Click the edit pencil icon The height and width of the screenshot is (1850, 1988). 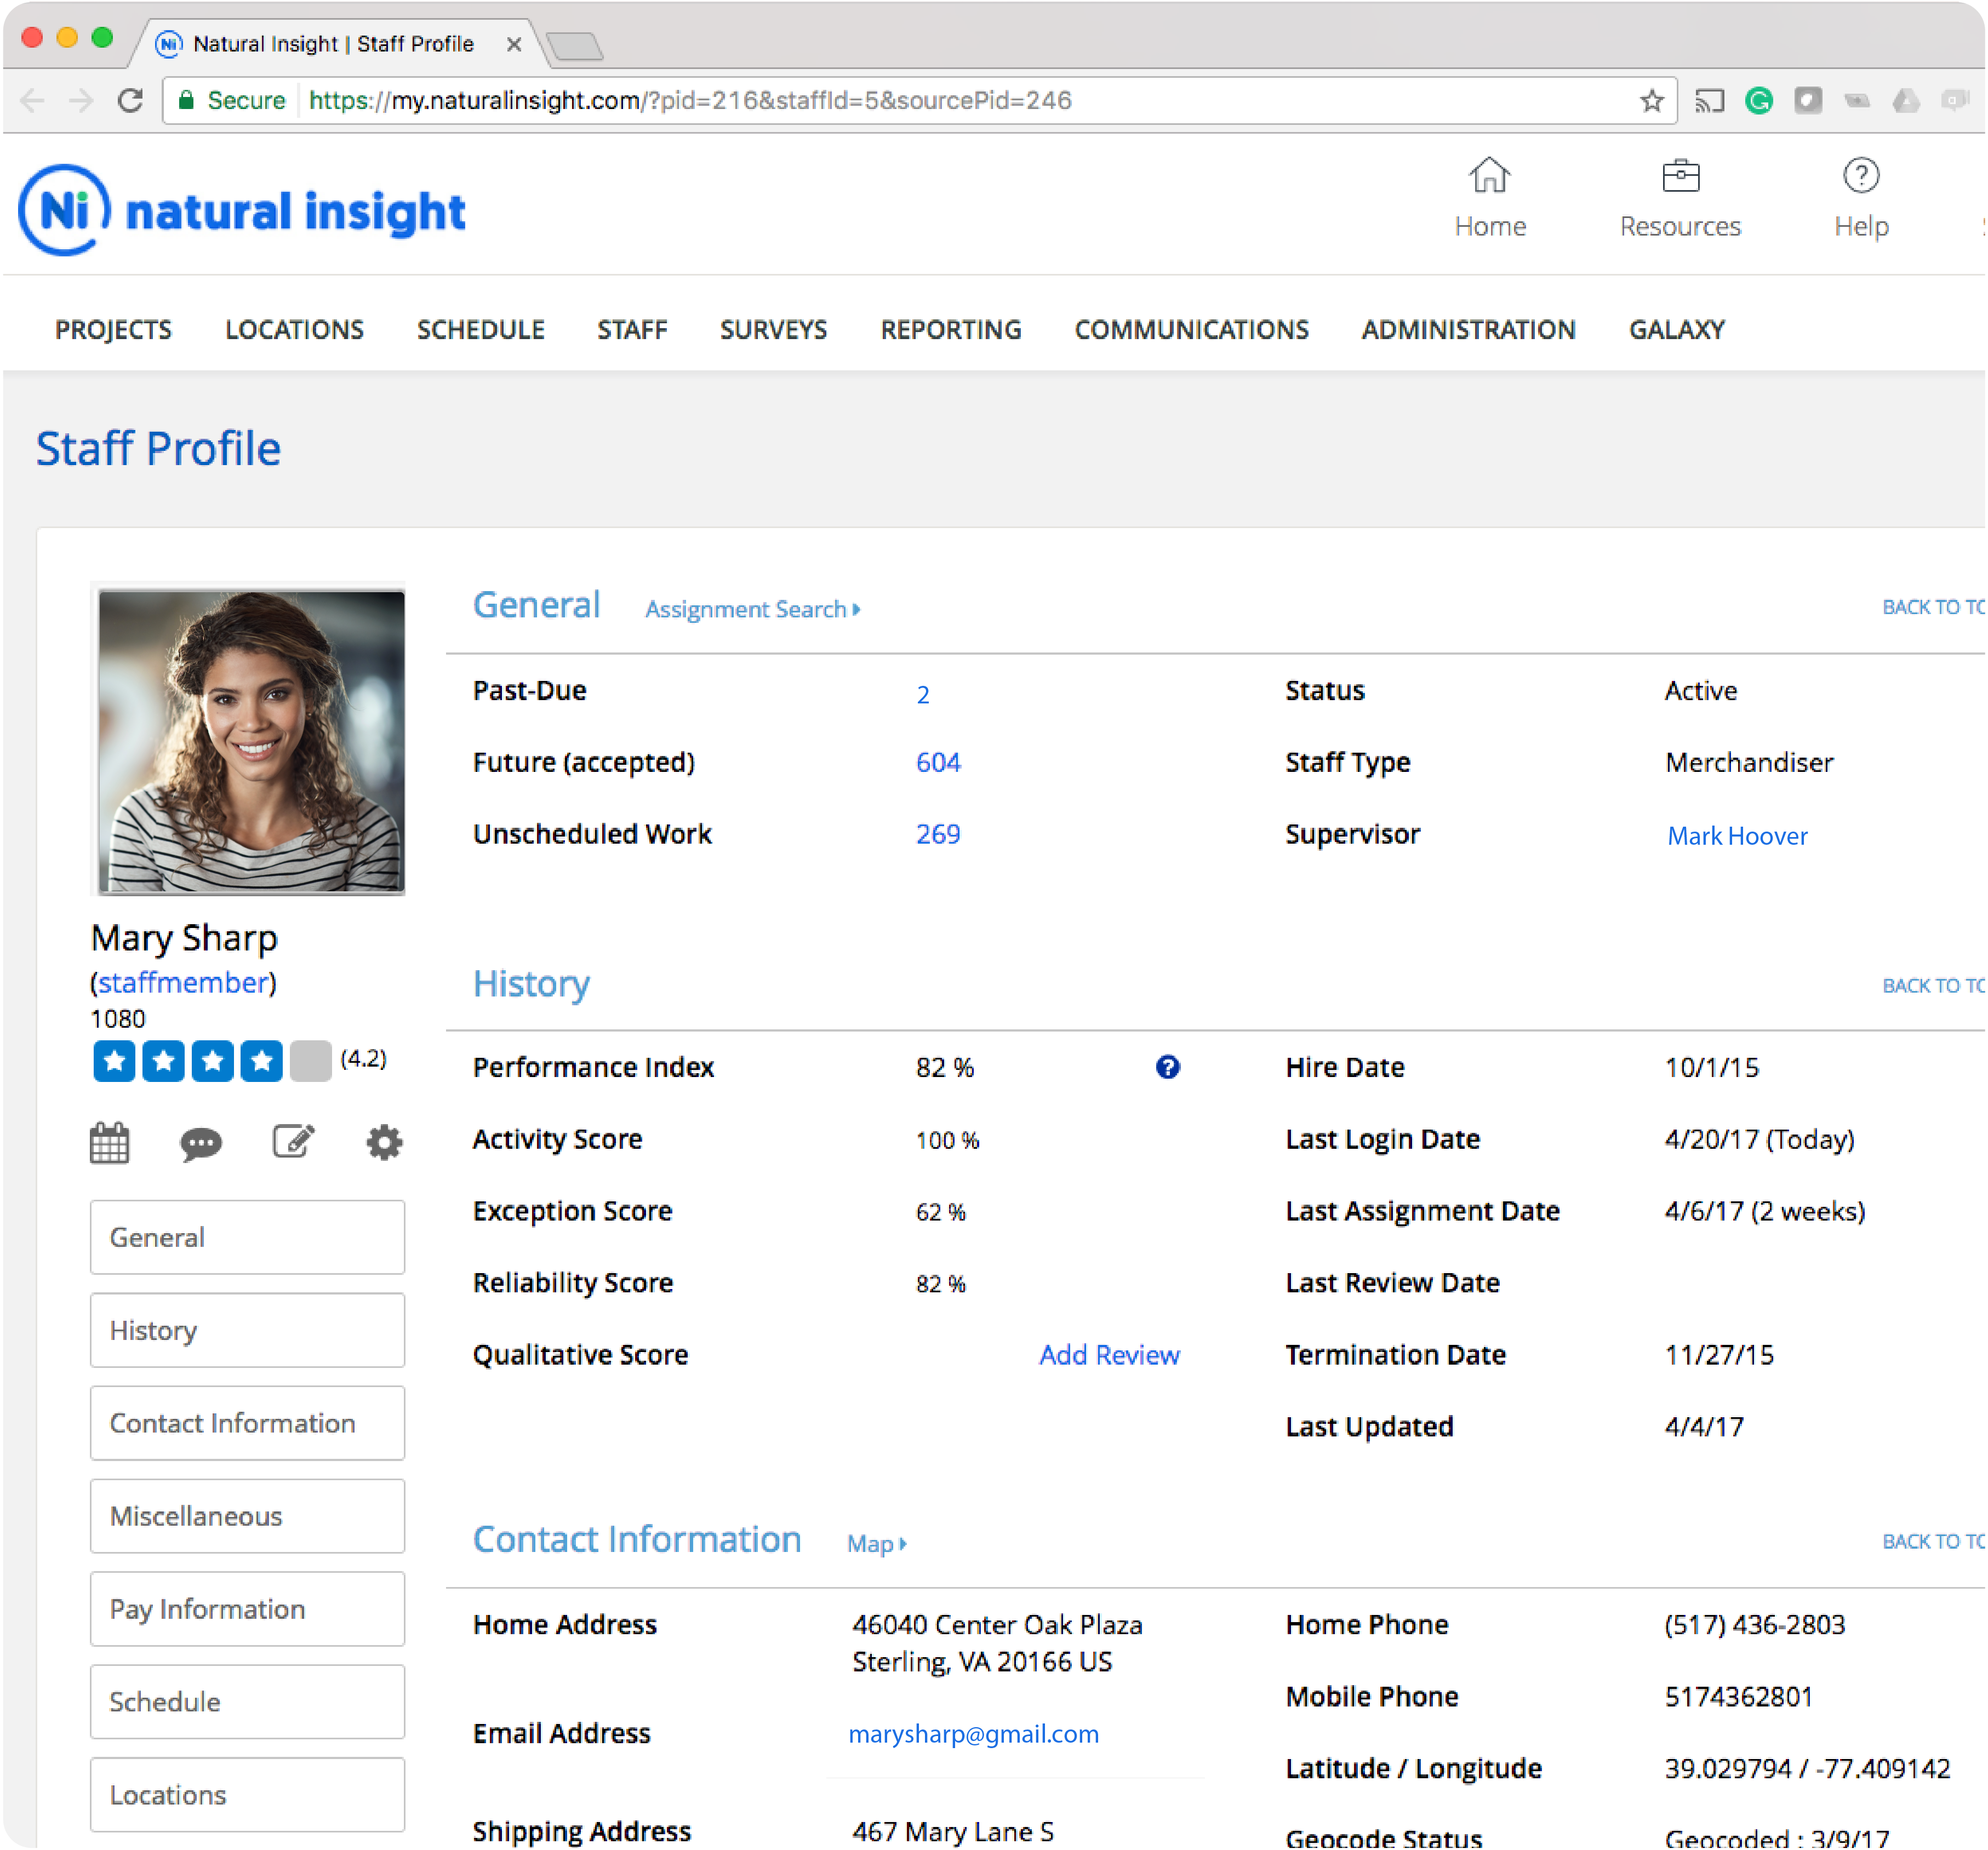[293, 1141]
